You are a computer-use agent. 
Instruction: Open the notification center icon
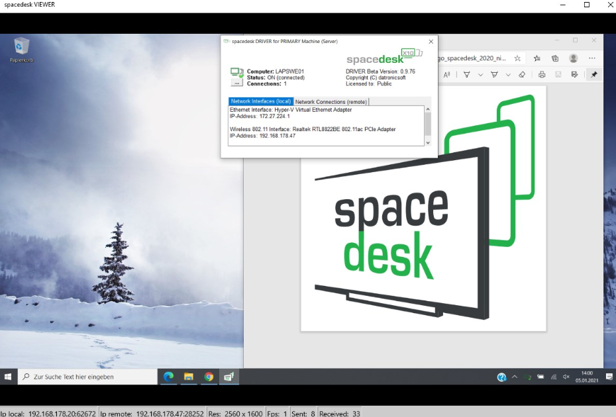(609, 377)
